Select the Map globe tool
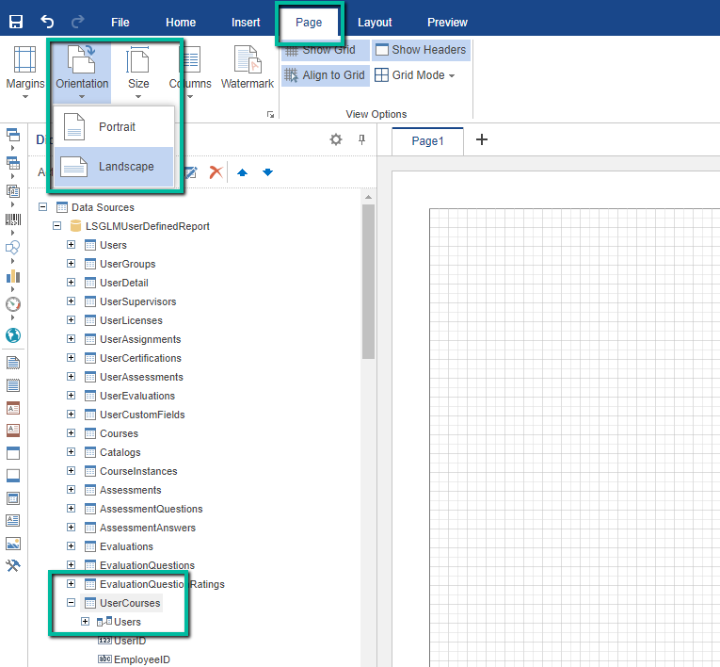This screenshot has height=667, width=720. tap(13, 335)
